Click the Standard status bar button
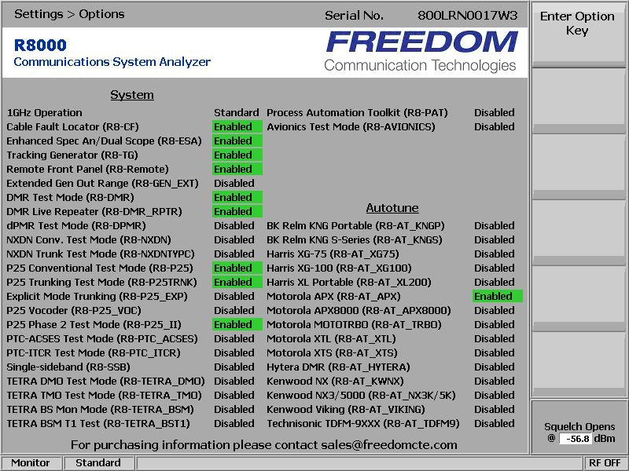The width and height of the screenshot is (629, 471). tap(98, 463)
